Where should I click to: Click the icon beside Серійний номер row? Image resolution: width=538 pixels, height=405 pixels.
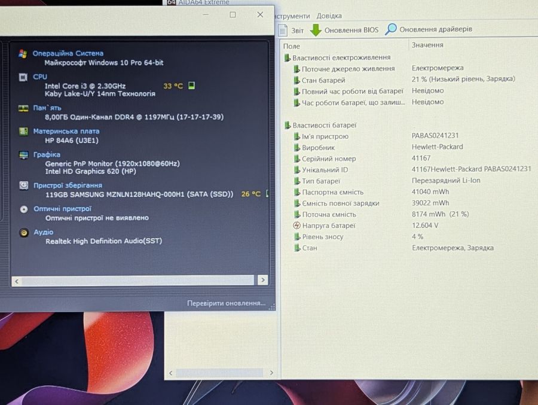point(296,159)
